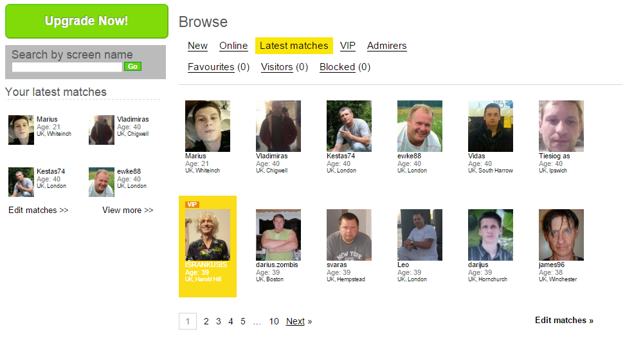The height and width of the screenshot is (345, 625).
Task: Open the New members tab
Action: (197, 46)
